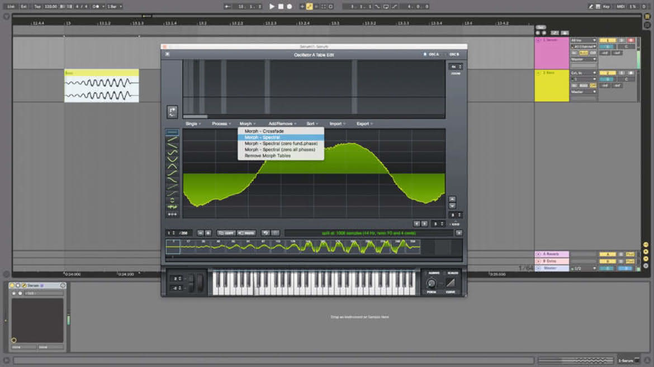Move the Serum pitch wheel
Image resolution: width=654 pixels, height=367 pixels.
[191, 283]
